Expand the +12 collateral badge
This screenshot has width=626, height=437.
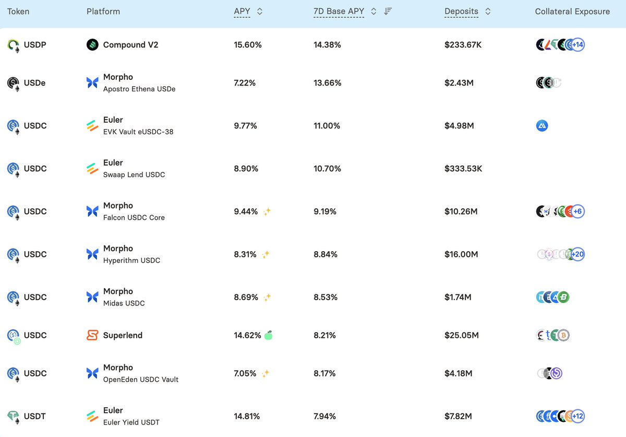tap(577, 416)
